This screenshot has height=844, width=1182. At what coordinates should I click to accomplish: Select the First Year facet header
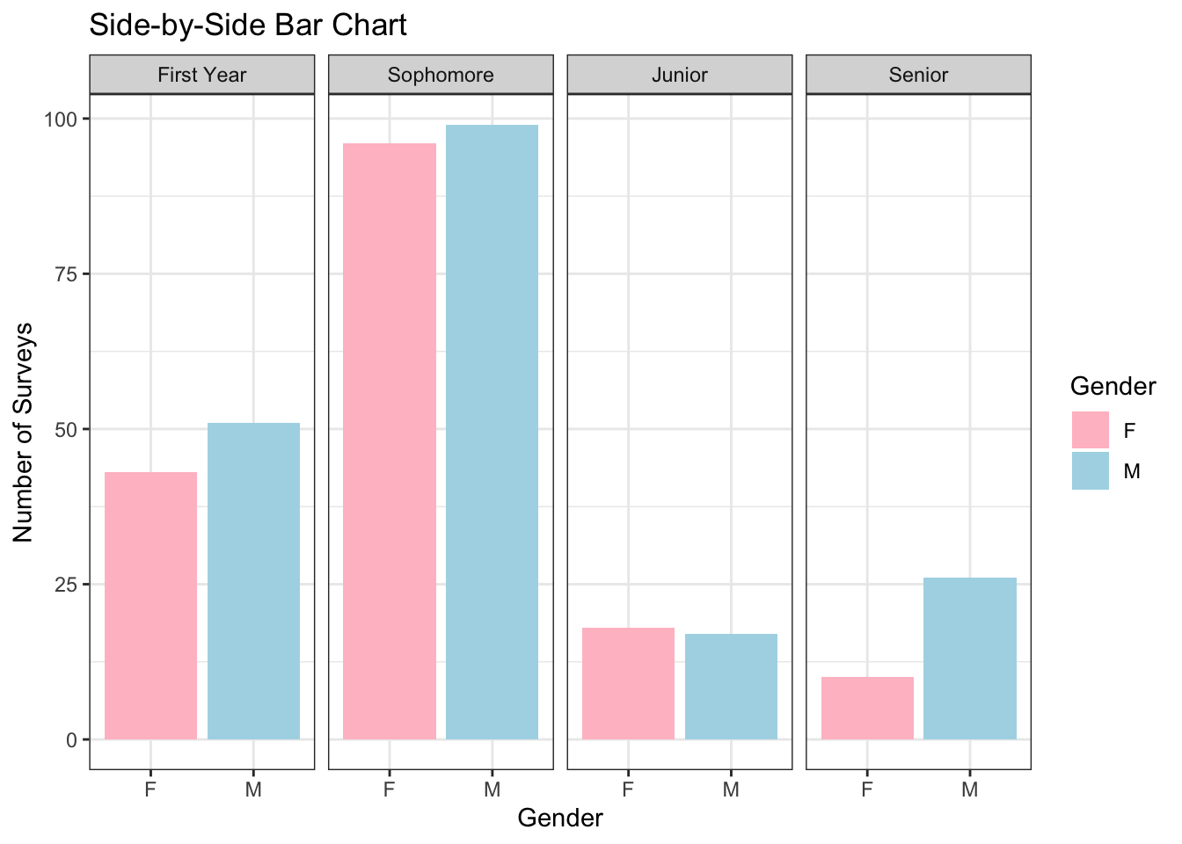202,75
